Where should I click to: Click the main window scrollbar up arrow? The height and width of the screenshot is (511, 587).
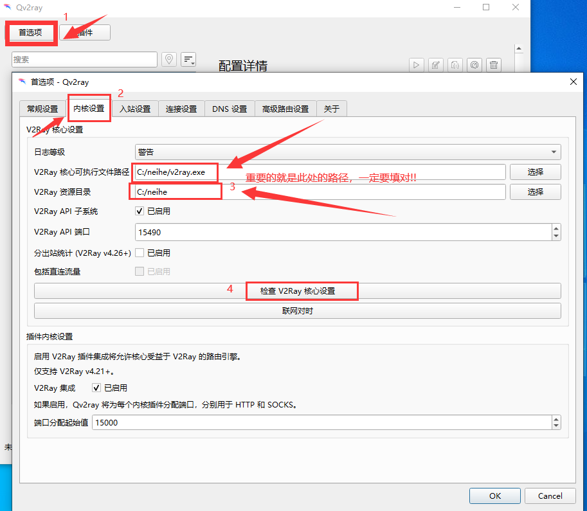519,49
